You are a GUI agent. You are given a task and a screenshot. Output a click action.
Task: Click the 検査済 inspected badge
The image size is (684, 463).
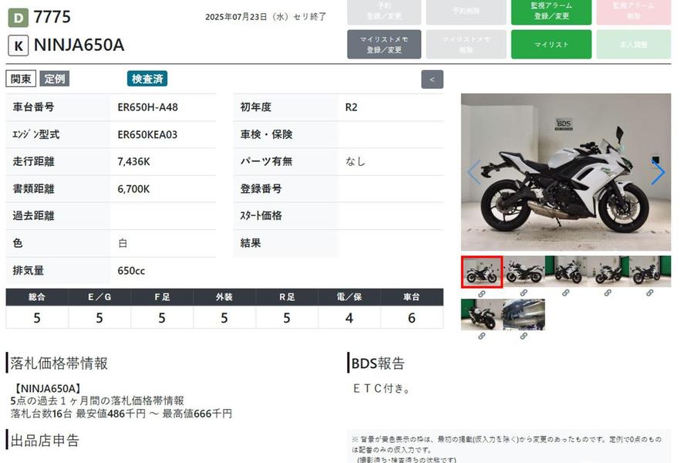coord(147,79)
